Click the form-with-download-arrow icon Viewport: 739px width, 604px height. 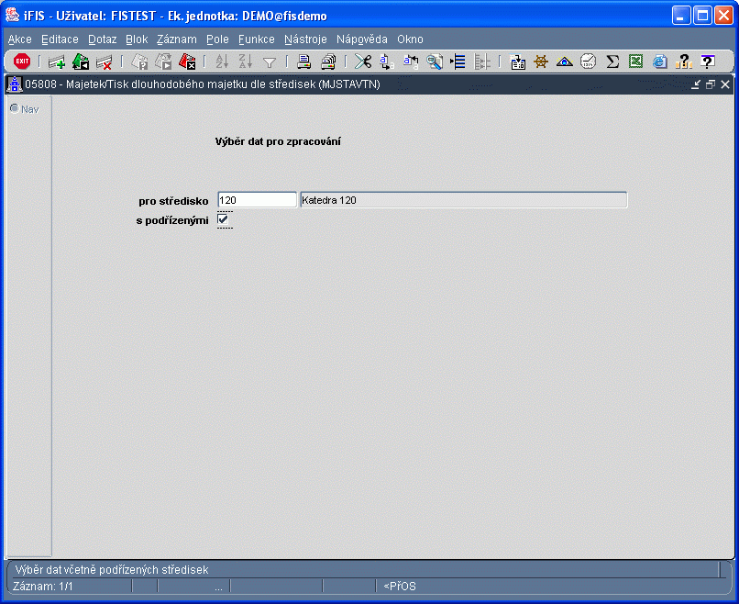pos(517,62)
